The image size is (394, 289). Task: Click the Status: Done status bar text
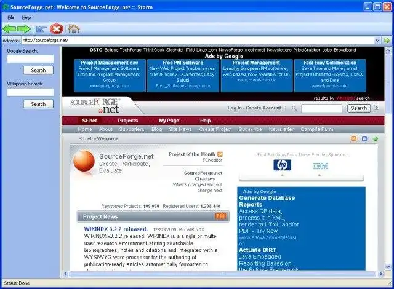point(17,283)
